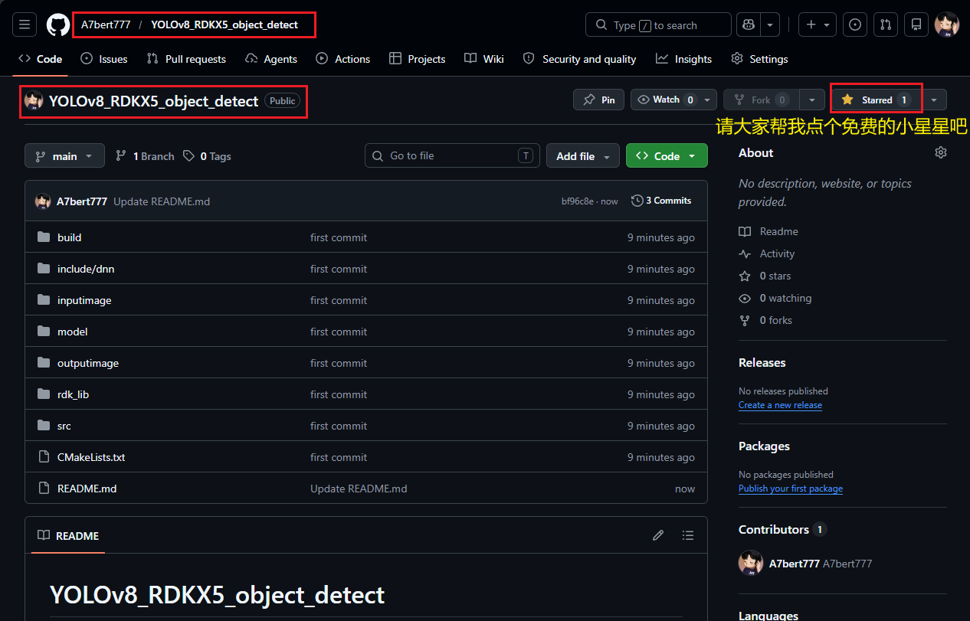Viewport: 970px width, 621px height.
Task: Open the Readme link in About
Action: (x=768, y=231)
